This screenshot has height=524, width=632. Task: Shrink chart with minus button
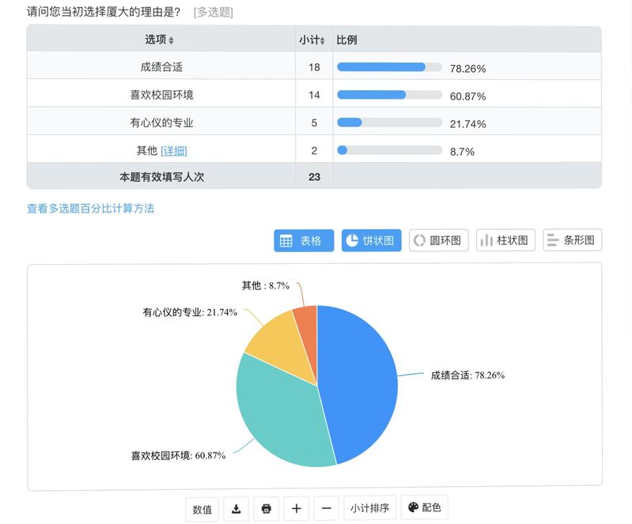coord(327,508)
